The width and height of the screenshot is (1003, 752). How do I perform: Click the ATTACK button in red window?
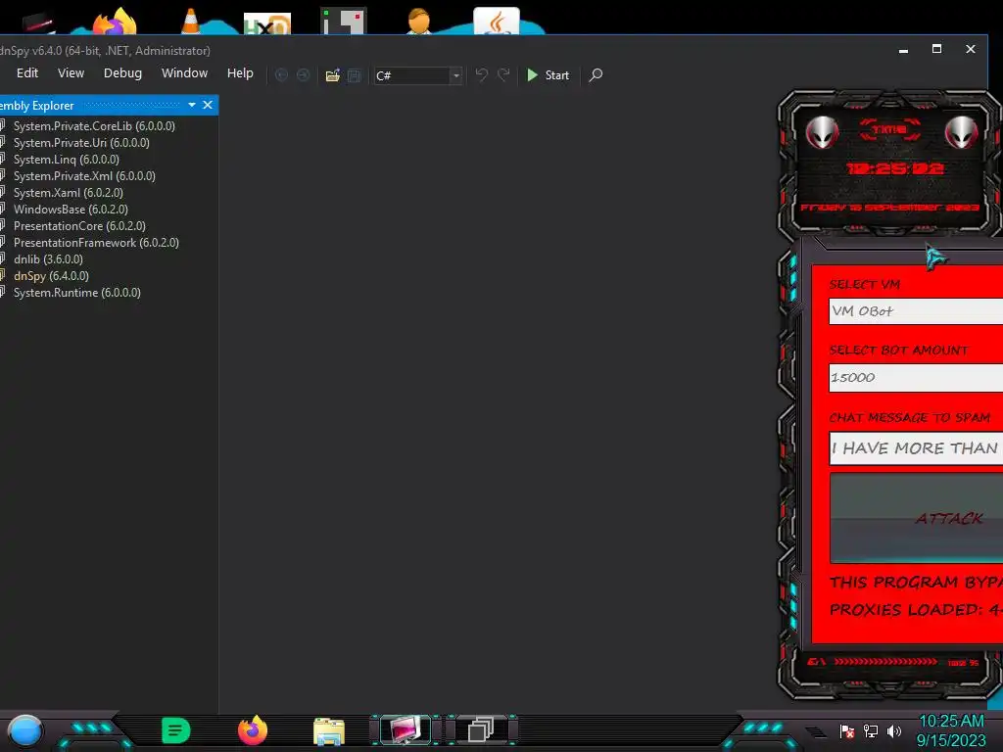pyautogui.click(x=916, y=518)
